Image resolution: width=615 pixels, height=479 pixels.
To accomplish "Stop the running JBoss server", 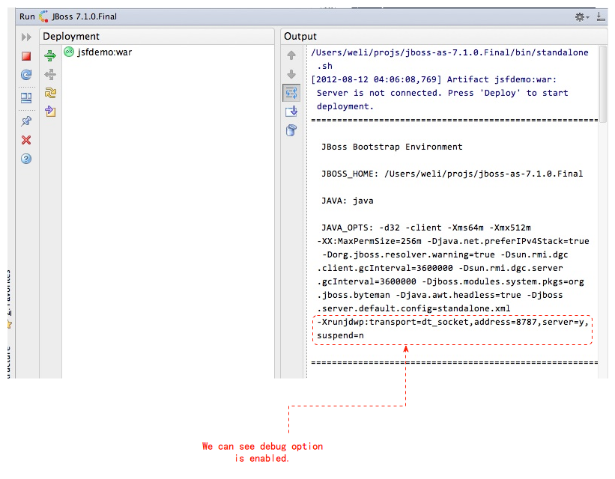I will pos(26,56).
